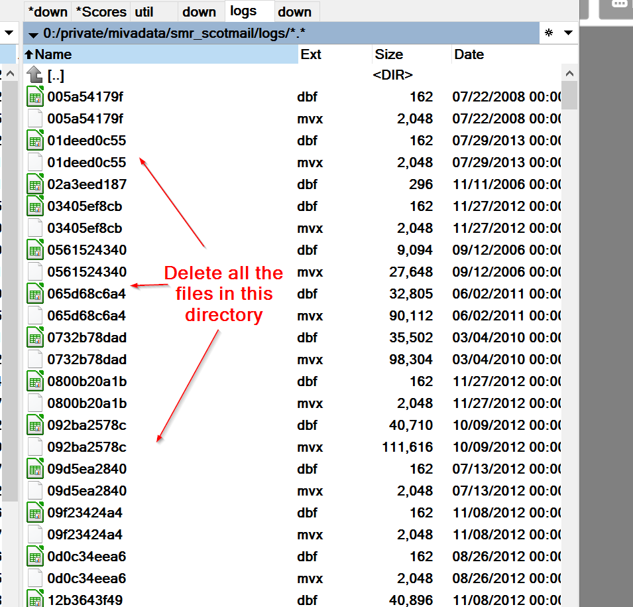This screenshot has width=633, height=607.
Task: Open the left panel's dropdown arrow
Action: 9,33
